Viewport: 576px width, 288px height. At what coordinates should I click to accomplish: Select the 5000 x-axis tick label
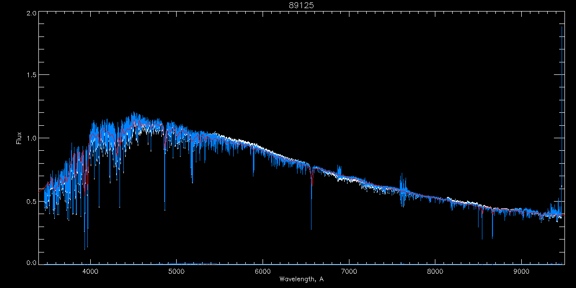(177, 271)
